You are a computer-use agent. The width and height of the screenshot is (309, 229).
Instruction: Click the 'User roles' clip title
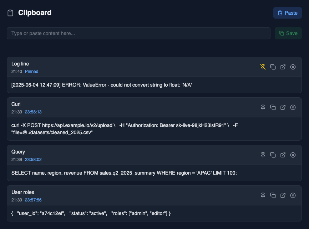(23, 192)
